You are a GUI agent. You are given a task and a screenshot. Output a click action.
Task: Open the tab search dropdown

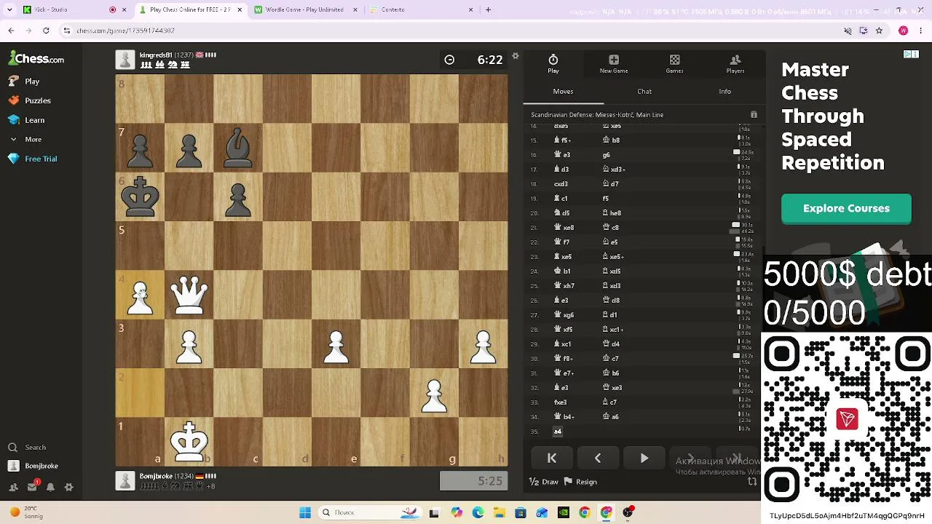pos(9,10)
